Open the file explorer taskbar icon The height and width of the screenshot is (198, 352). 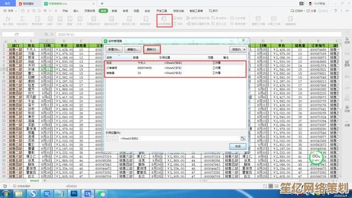pos(19,194)
